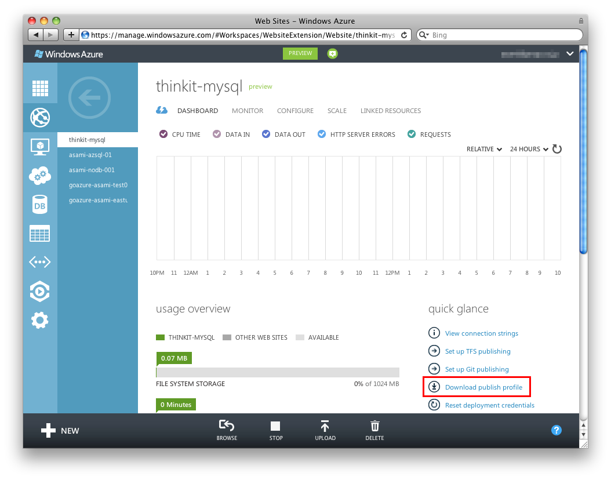611x480 pixels.
Task: Select goazure-asami-test0 in the site list
Action: click(97, 185)
